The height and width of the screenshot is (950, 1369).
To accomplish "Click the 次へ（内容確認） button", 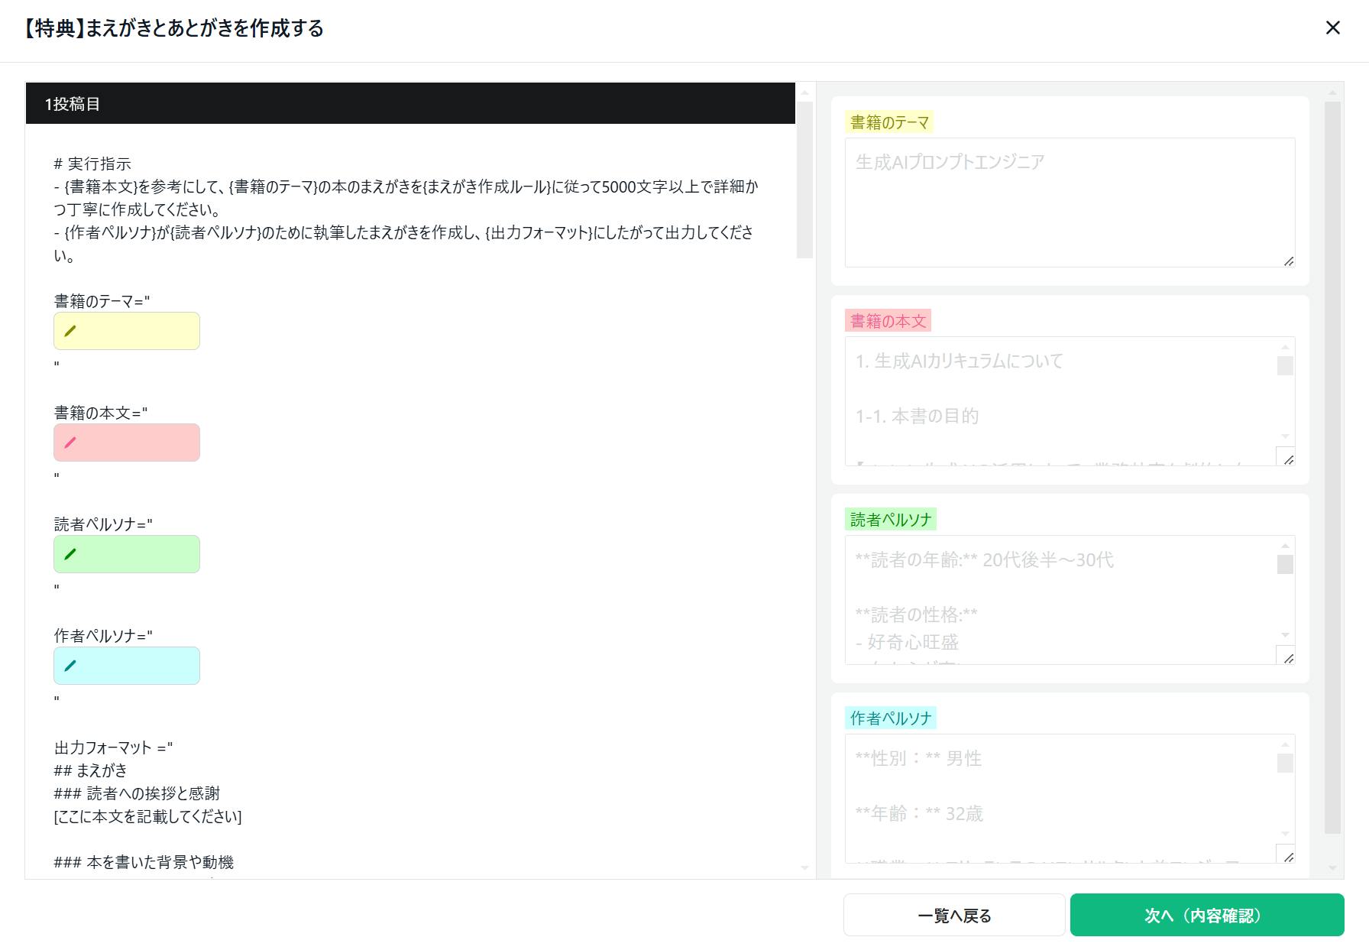I will (1206, 915).
